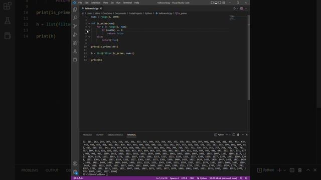Split the terminal panel
The height and width of the screenshot is (180, 321).
pyautogui.click(x=234, y=134)
